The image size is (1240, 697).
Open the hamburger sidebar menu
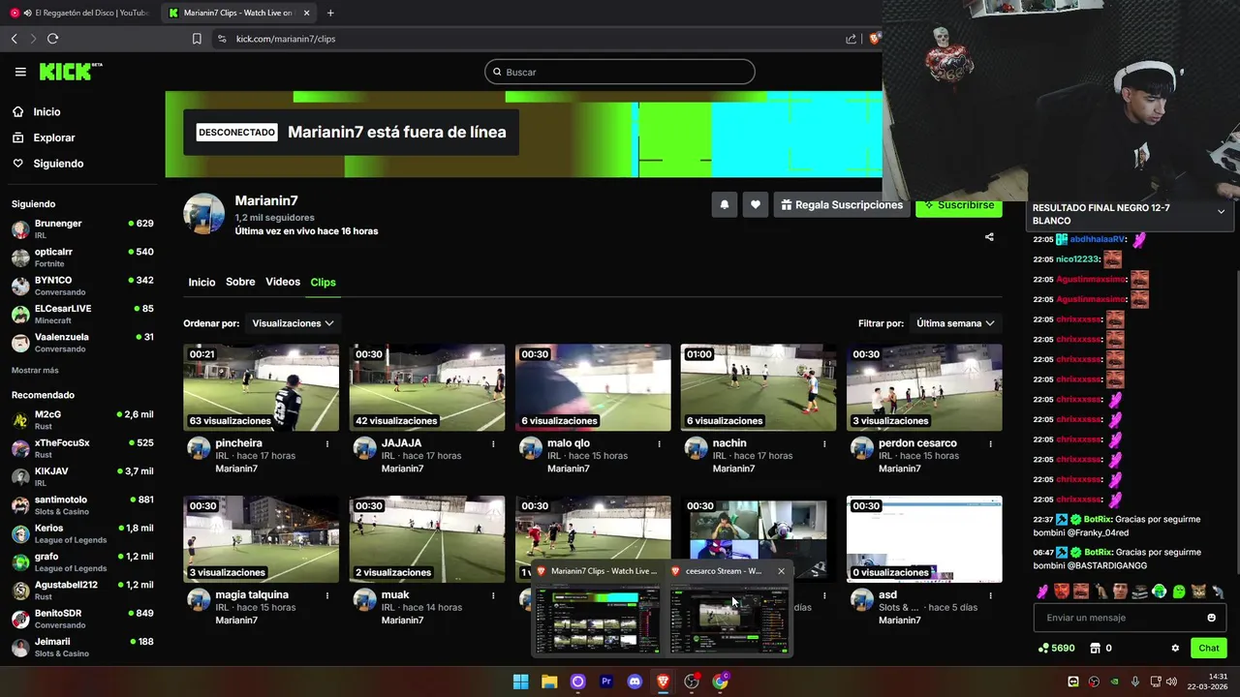pos(20,72)
